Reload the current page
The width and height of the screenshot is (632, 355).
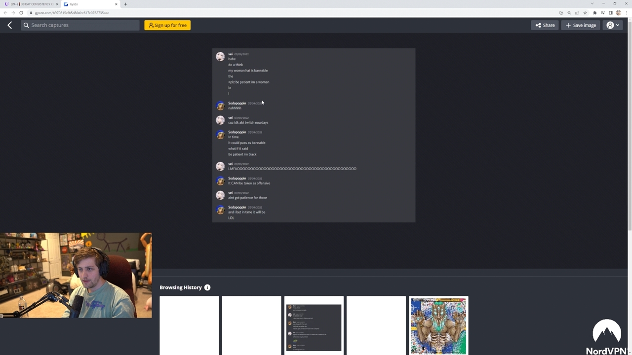tap(21, 13)
